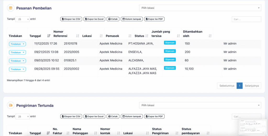Change entries per page in Pesanan Pembelian

click(23, 19)
